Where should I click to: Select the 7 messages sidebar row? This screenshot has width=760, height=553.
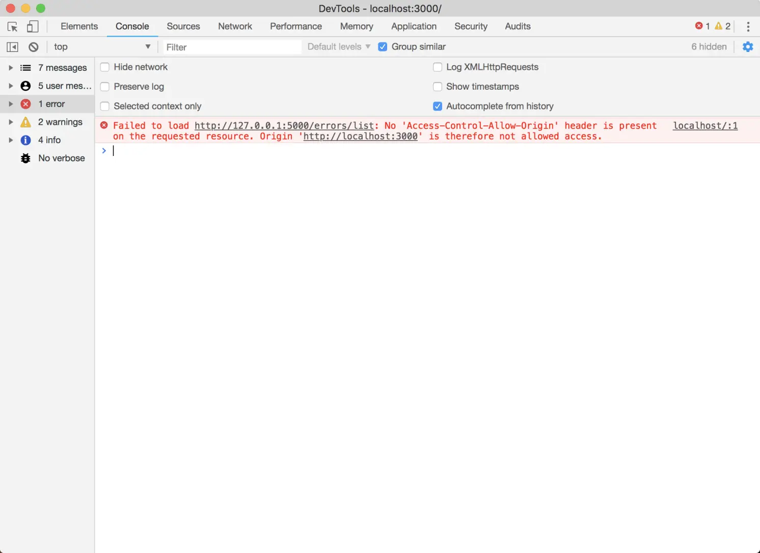pos(47,68)
